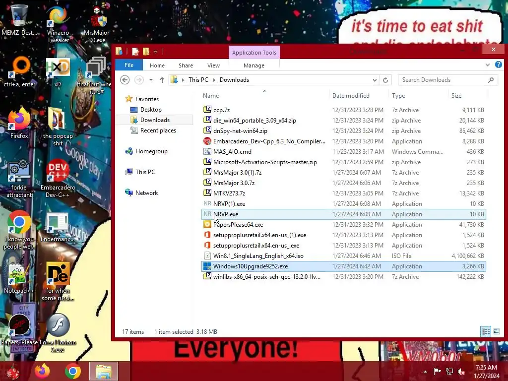Go back with the Back arrow button
This screenshot has width=508, height=381.
tap(125, 80)
